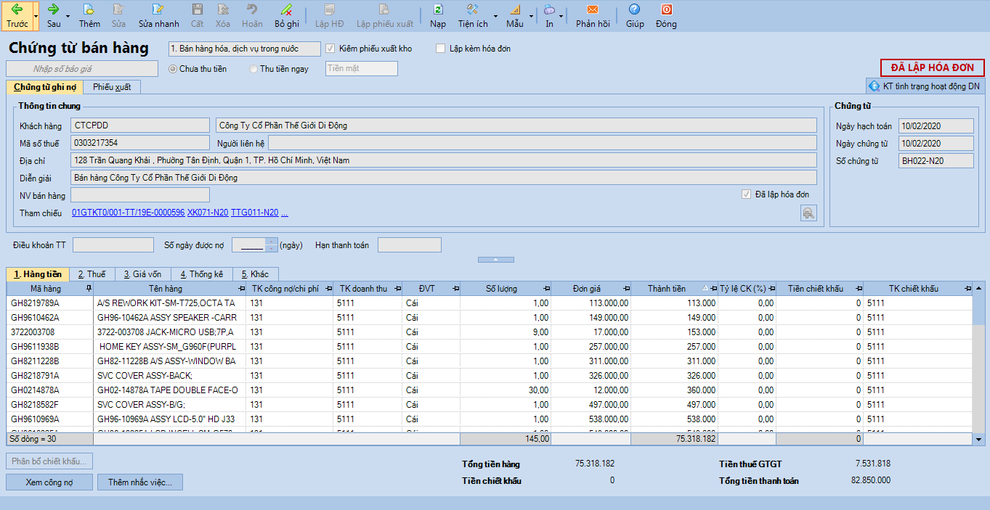The height and width of the screenshot is (510, 990).
Task: Open Phản hồi feedback
Action: 593,15
